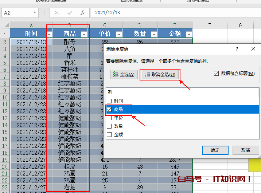The image size is (261, 193).
Task: Click the 时间 header cell
Action: coord(31,34)
